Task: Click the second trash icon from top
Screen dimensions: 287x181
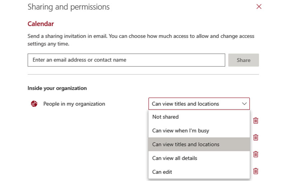Action: tap(256, 137)
